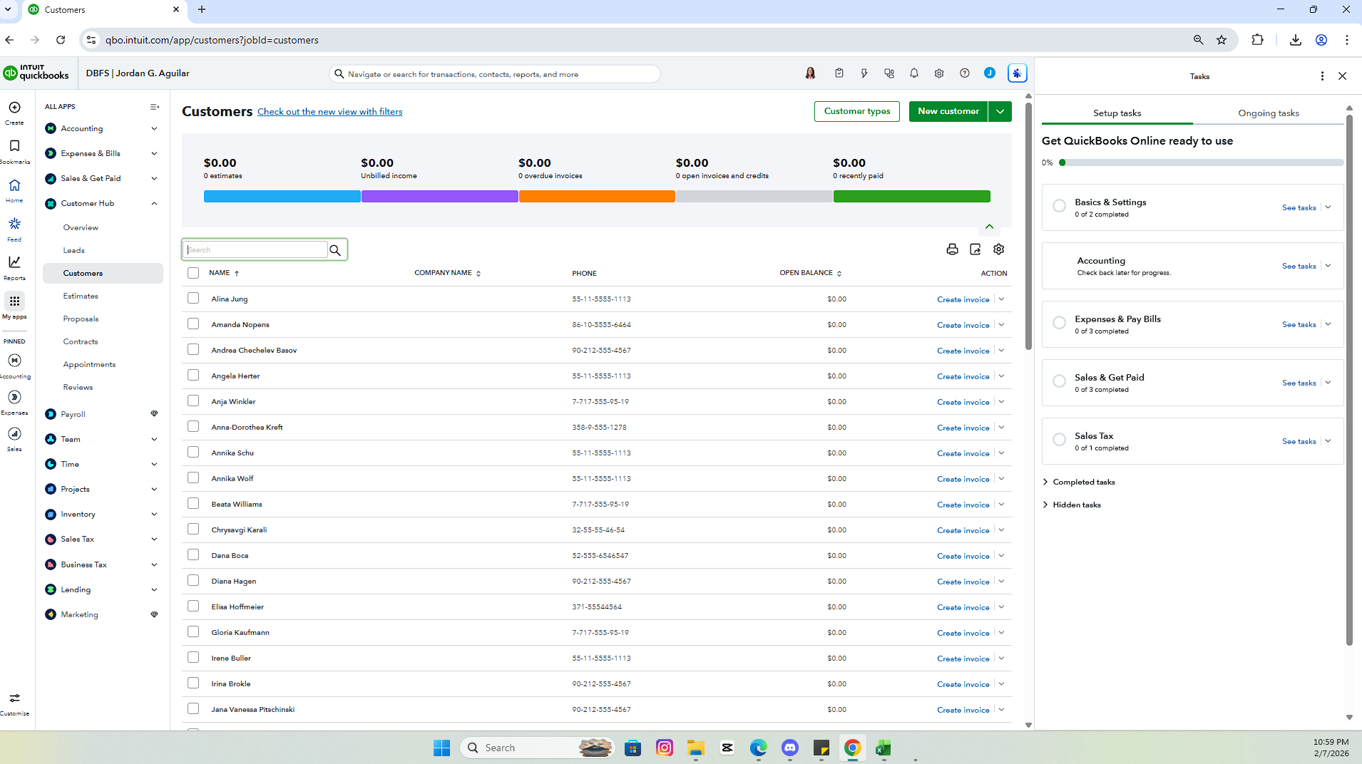Open Overview under Customer Hub
The height and width of the screenshot is (764, 1362).
tap(81, 227)
